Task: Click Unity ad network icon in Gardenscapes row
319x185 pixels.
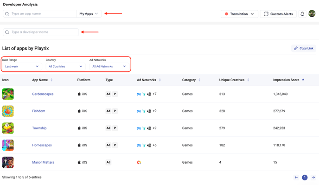Action: coord(149,94)
